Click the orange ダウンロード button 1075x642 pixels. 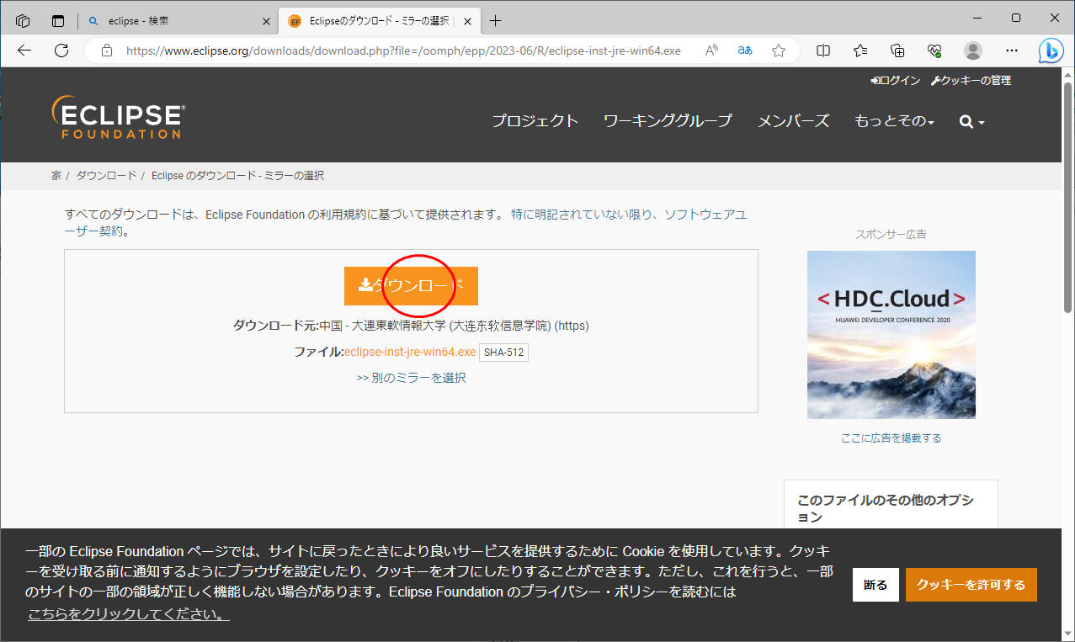click(x=411, y=286)
